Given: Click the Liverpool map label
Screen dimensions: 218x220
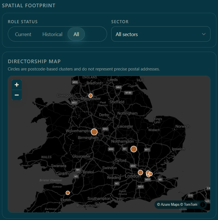Looking at the screenshot, I should (x=65, y=95).
